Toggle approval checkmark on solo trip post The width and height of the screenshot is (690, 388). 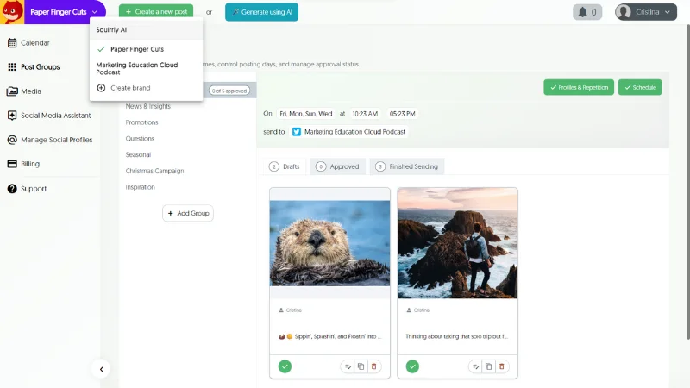[412, 366]
